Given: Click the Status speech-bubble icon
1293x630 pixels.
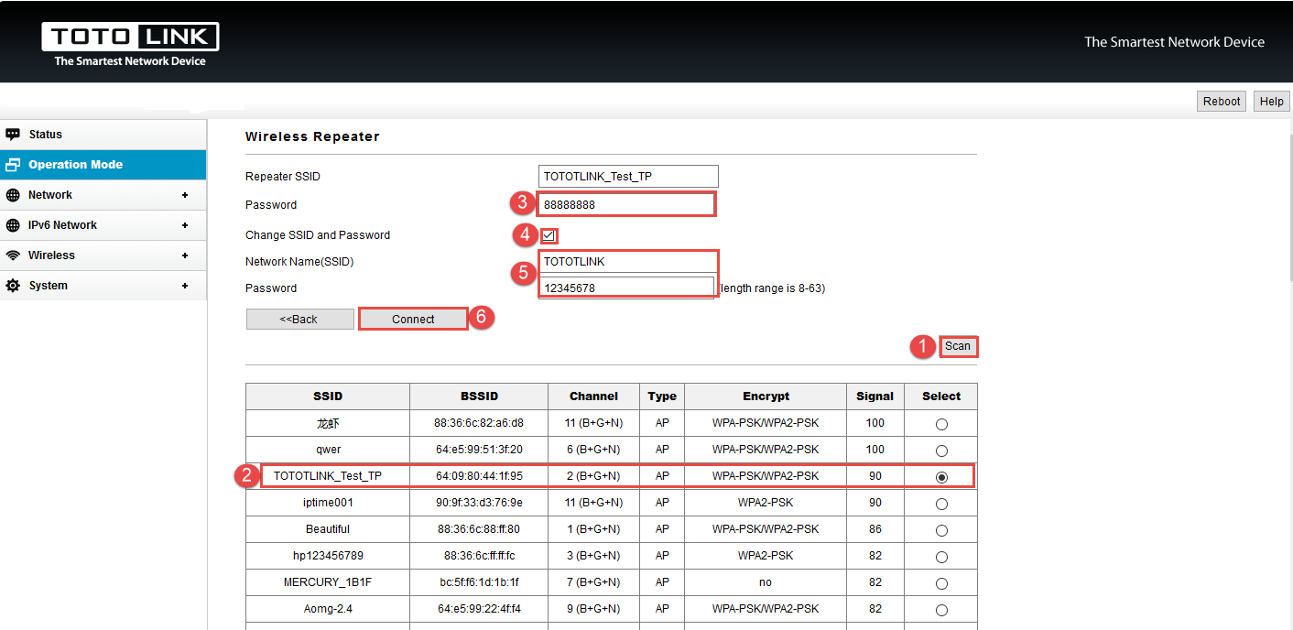Looking at the screenshot, I should tap(13, 135).
